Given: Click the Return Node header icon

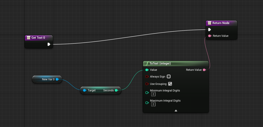Looking at the screenshot, I should [209, 23].
